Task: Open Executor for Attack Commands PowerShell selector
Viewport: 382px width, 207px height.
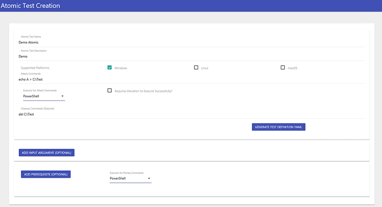Action: pyautogui.click(x=43, y=96)
